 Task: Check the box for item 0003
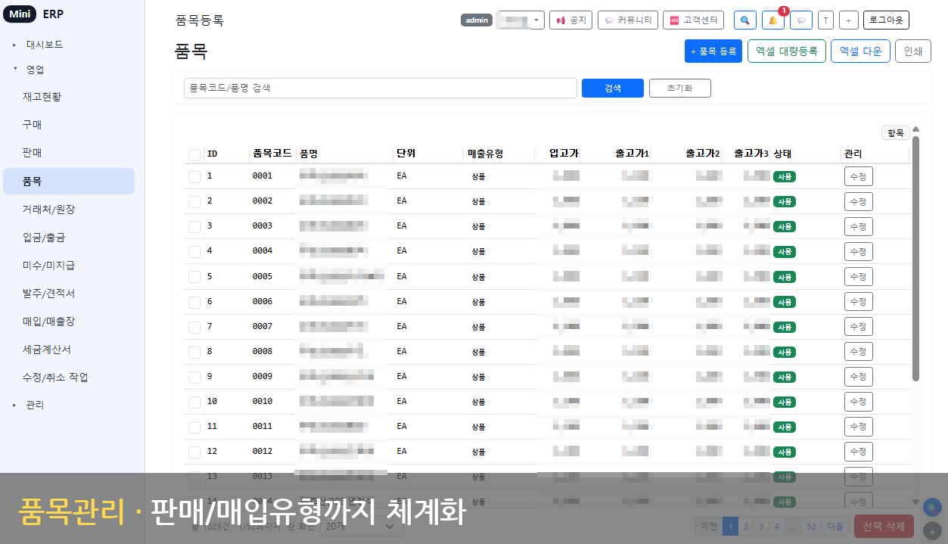(x=194, y=226)
